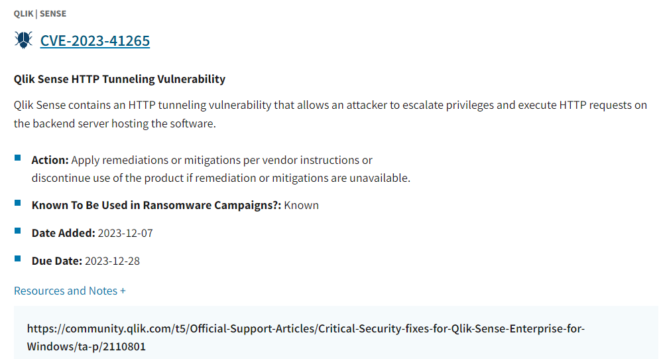Click the blue bullet beside Date Added

18,231
